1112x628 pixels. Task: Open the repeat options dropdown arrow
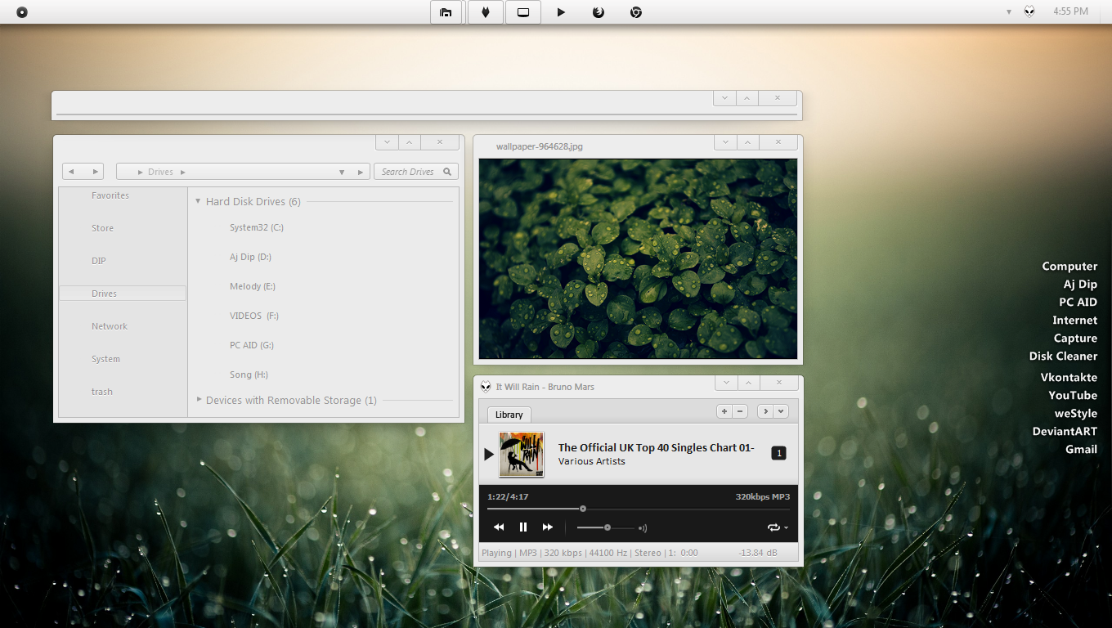click(x=787, y=528)
